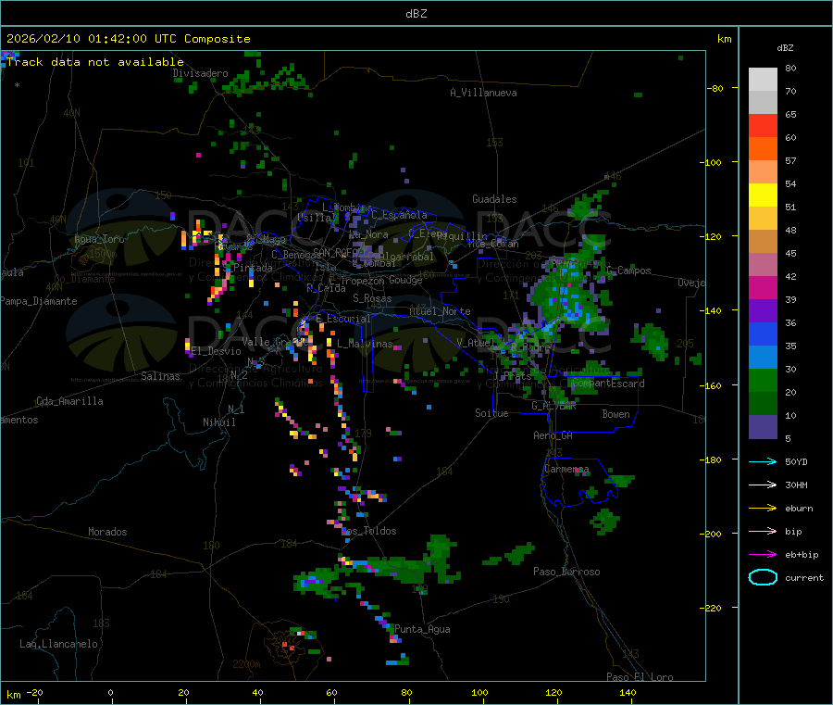
Task: Click the 'Morados' map label
Action: click(x=107, y=532)
